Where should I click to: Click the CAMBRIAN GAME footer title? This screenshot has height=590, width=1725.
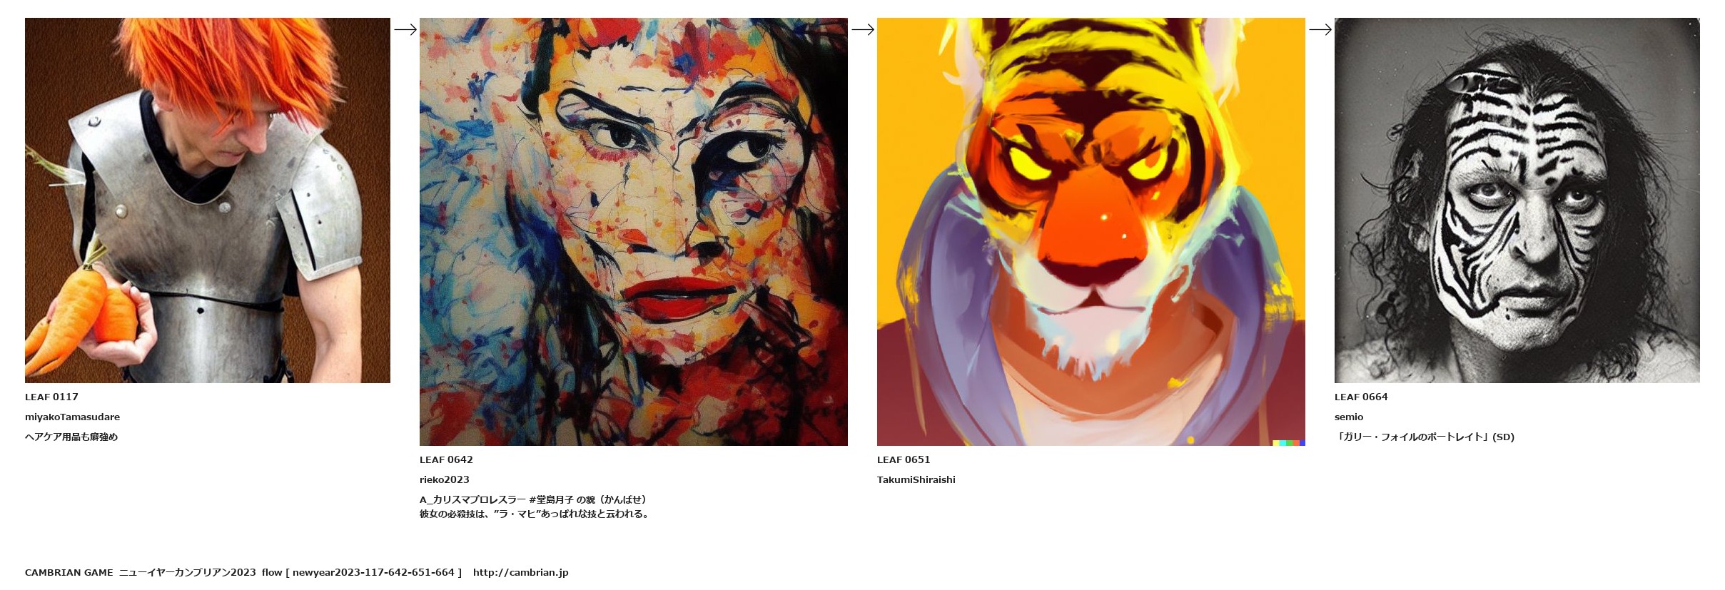pyautogui.click(x=69, y=572)
